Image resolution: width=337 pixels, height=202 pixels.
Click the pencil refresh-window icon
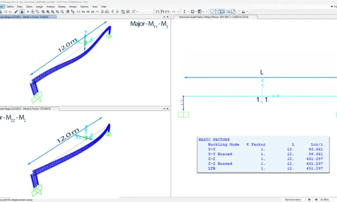point(16,12)
